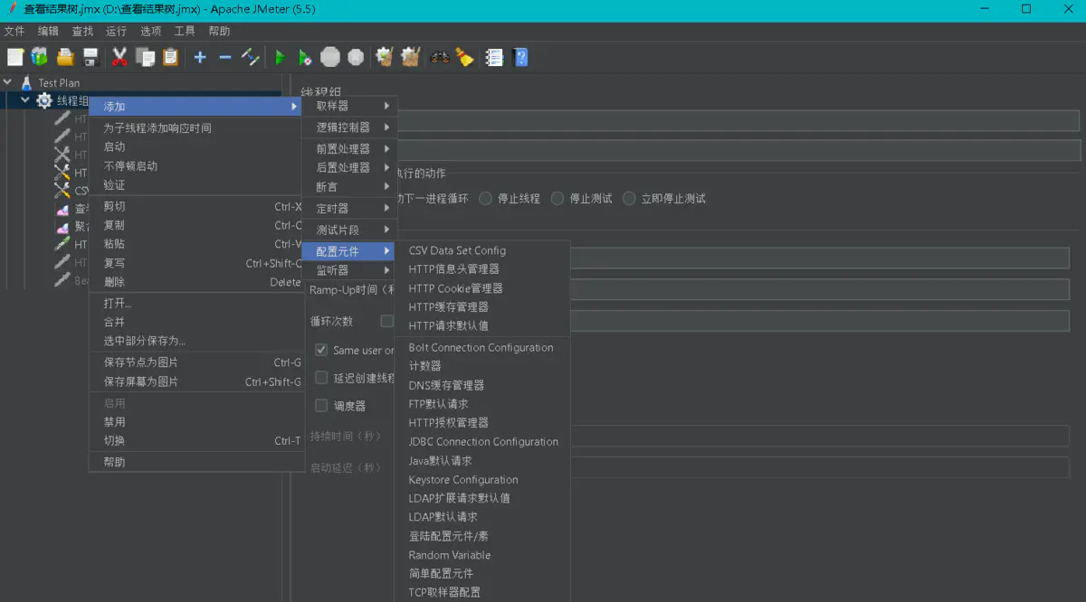
Task: Open the Templates toolbar icon
Action: [39, 57]
